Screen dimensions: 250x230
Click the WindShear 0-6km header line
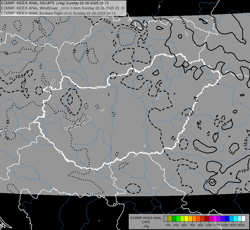[x=63, y=8]
